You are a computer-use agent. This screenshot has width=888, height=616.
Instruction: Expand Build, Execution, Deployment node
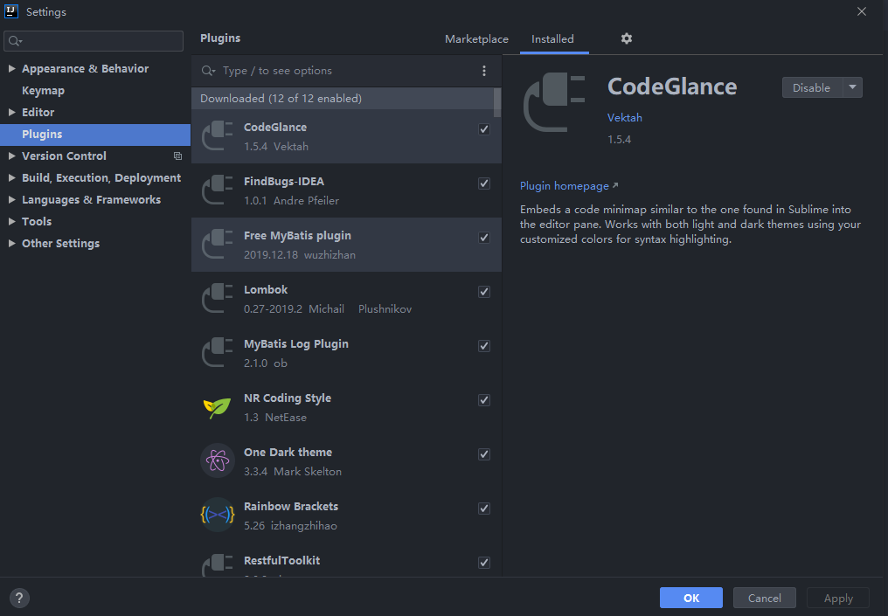point(11,177)
